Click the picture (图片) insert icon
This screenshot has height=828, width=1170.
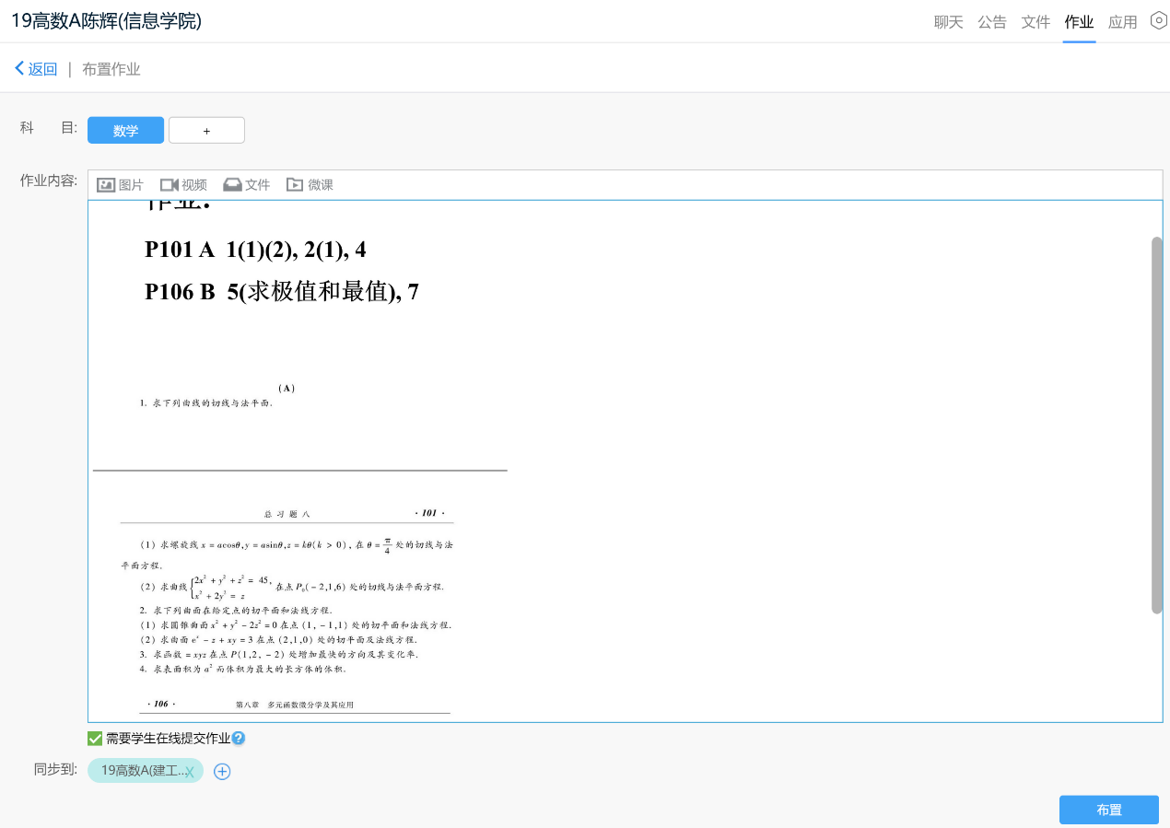coord(106,185)
